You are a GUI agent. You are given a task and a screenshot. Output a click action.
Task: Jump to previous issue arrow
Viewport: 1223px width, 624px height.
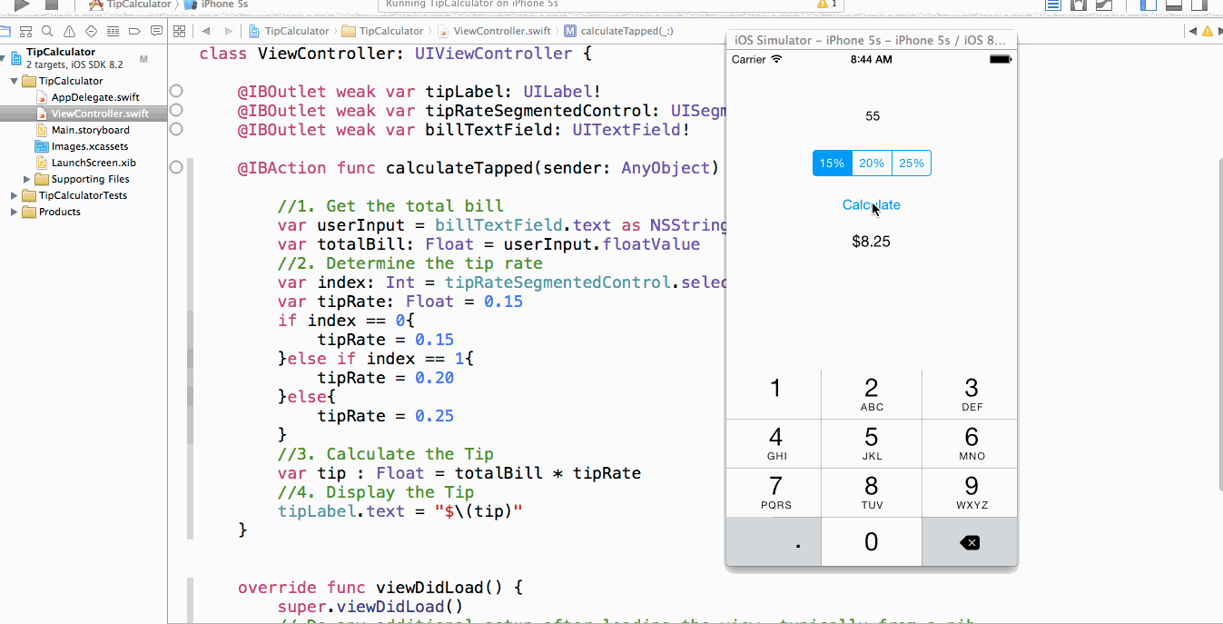point(1192,32)
